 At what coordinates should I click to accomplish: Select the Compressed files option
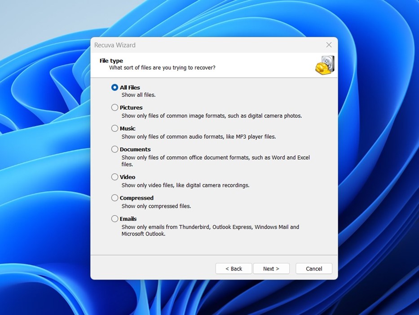coord(115,197)
